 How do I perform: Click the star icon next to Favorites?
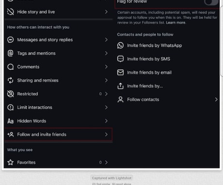point(11,162)
